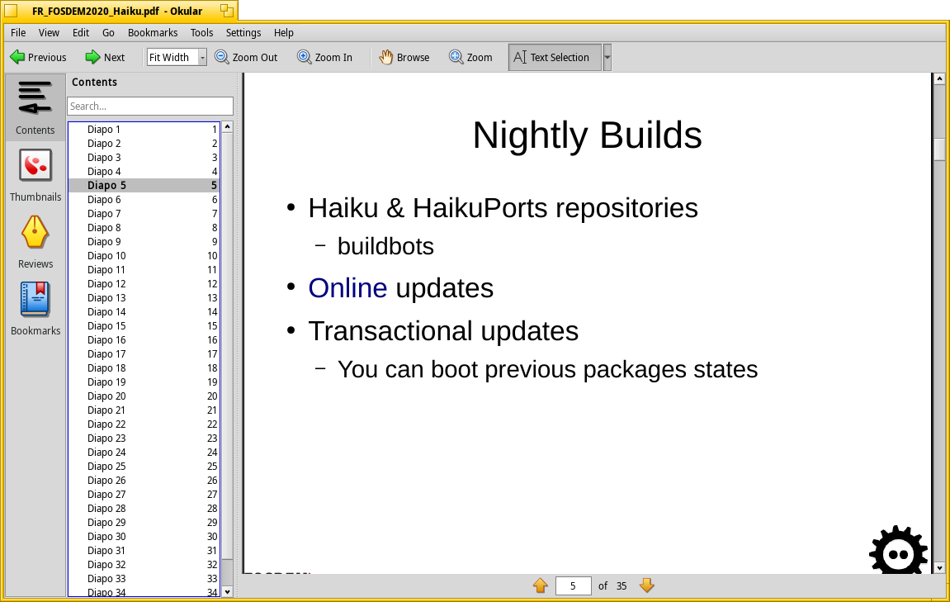Click the Next green arrow button
Viewport: 950px width, 602px height.
[105, 58]
